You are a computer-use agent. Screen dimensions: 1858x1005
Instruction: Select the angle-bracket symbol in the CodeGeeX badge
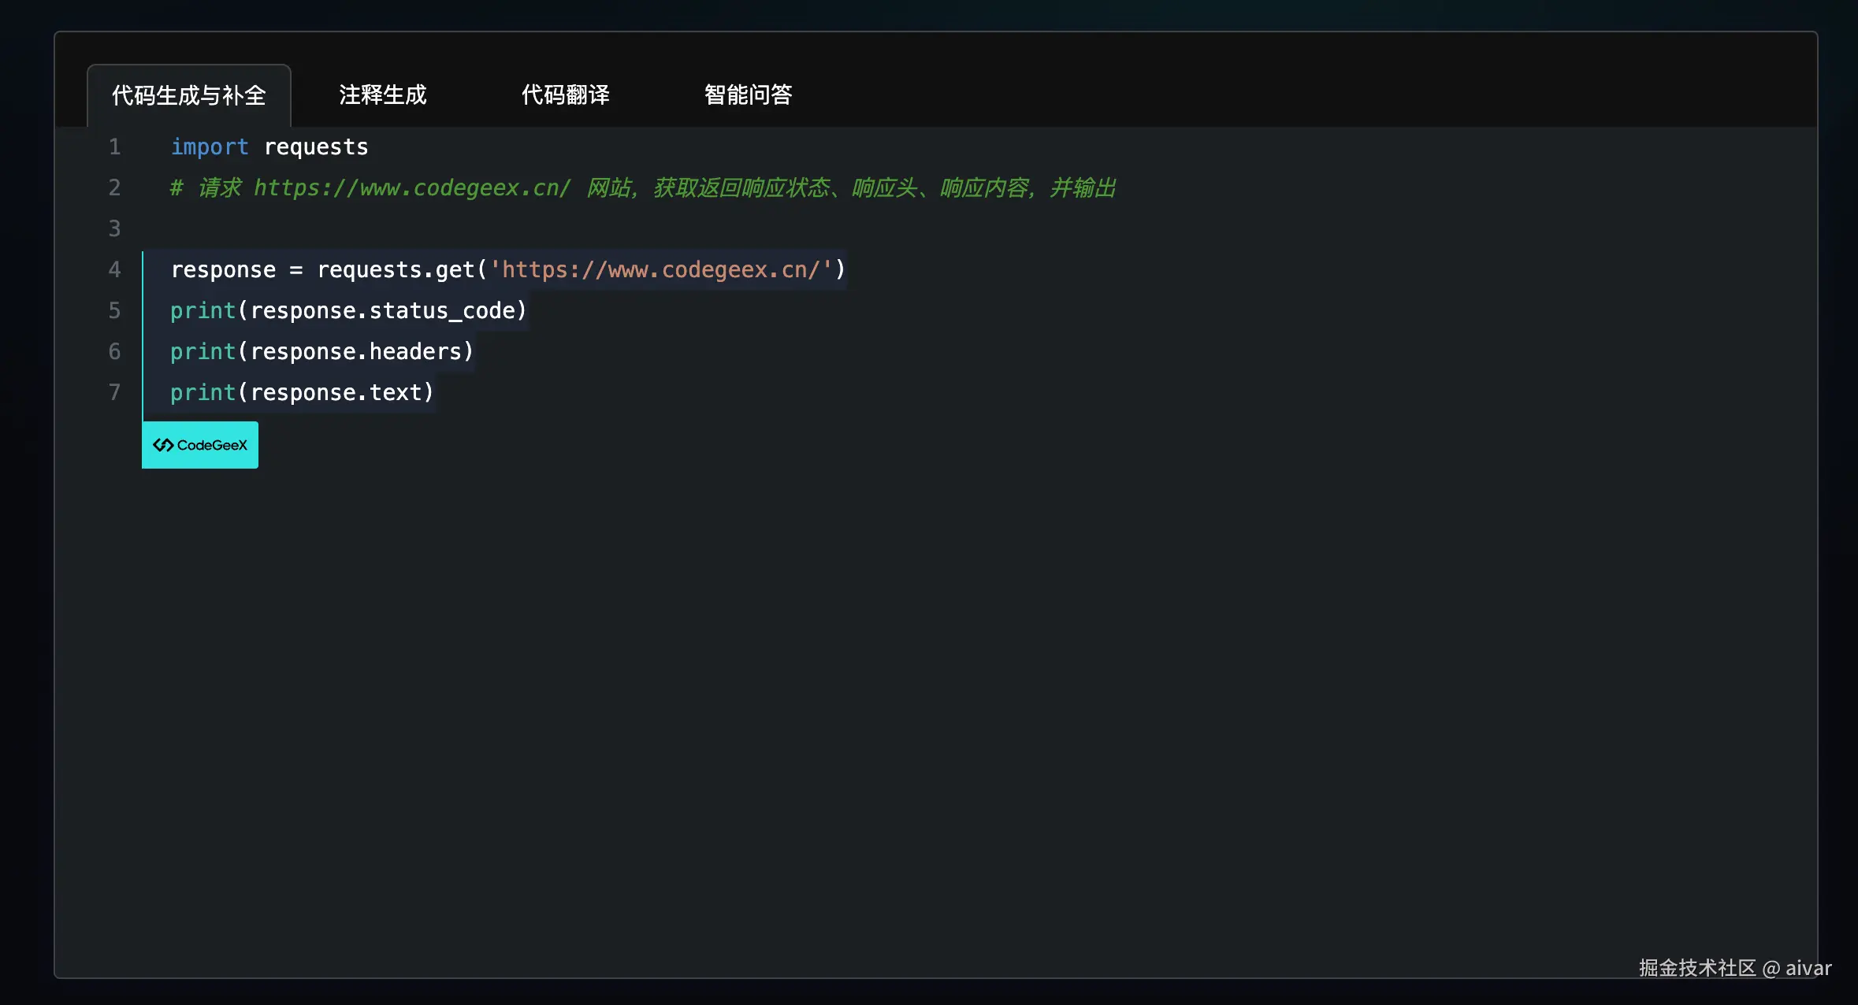163,444
